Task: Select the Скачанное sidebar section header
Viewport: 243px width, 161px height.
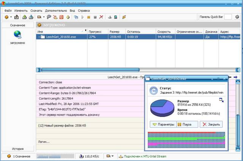Action: coord(17,25)
